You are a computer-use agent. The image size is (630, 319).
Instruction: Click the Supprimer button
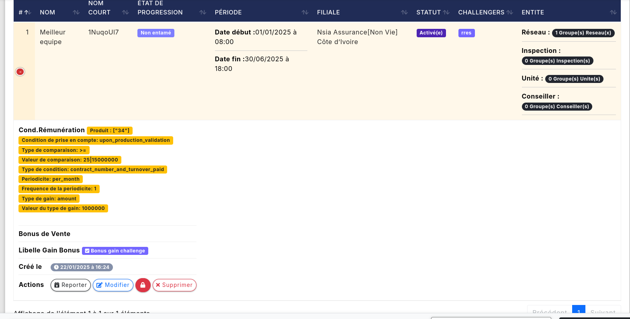pyautogui.click(x=174, y=285)
